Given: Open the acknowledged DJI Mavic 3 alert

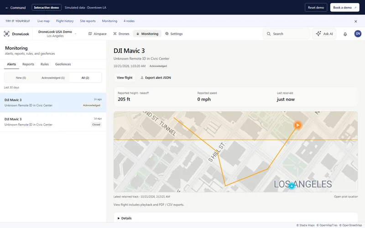Looking at the screenshot, I should point(53,103).
